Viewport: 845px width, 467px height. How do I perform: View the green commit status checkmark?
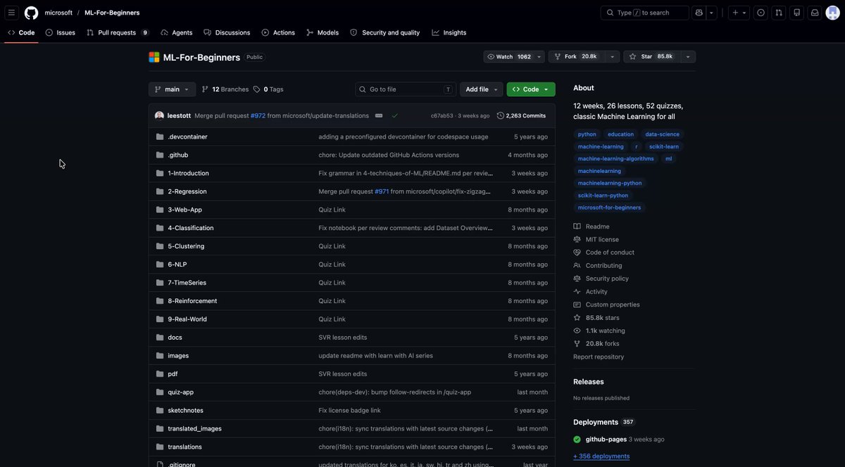394,115
